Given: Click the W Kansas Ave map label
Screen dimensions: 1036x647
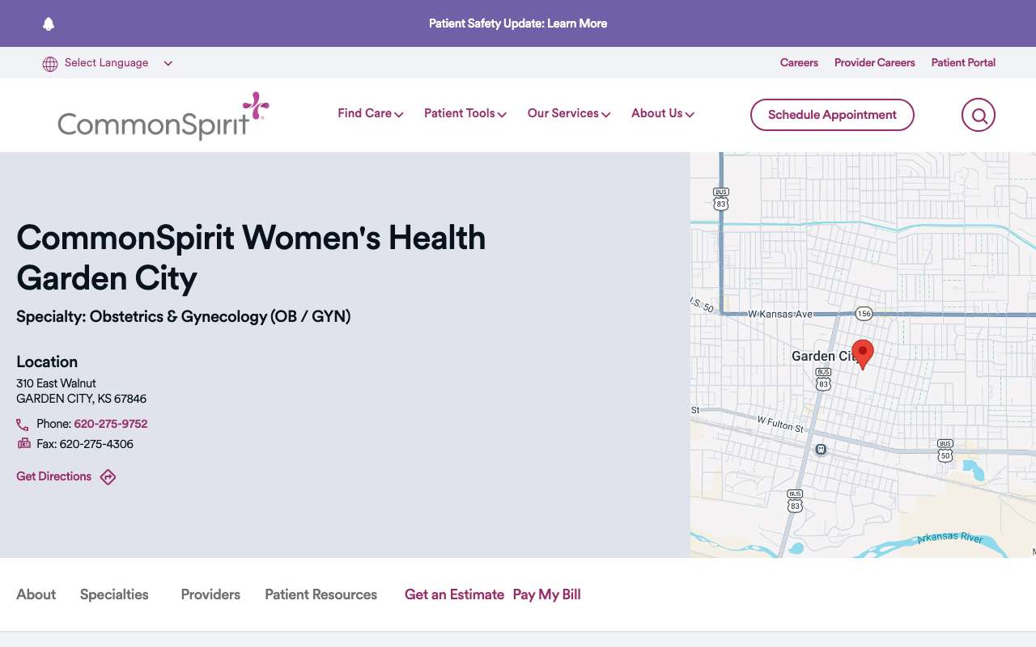Looking at the screenshot, I should pos(779,314).
